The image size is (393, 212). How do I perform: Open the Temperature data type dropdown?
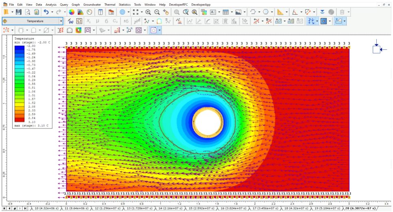pos(61,21)
